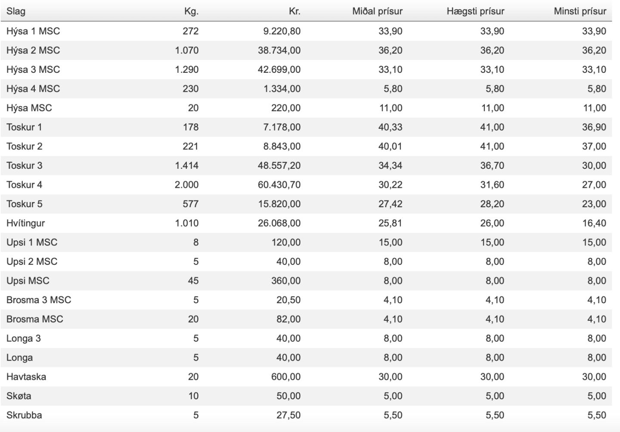Viewport: 620px width, 432px height.
Task: Click the Slag column header
Action: 16,11
